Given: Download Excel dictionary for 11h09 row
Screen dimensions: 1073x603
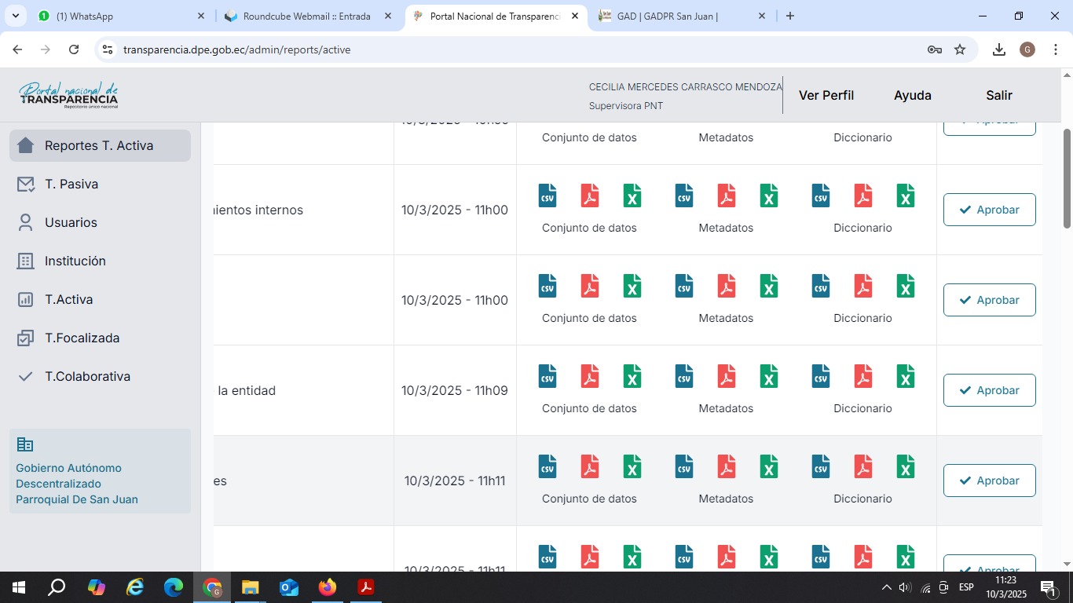Looking at the screenshot, I should pos(906,377).
